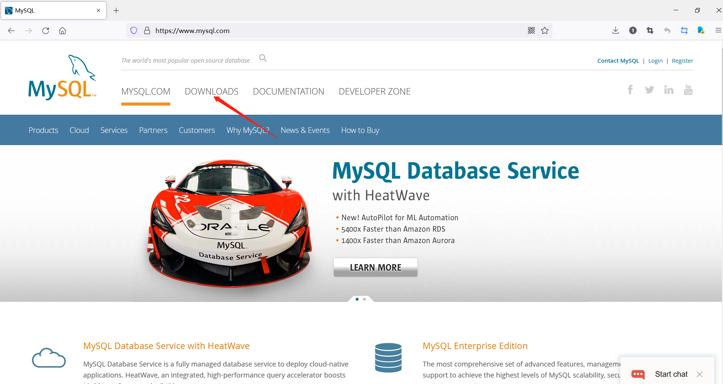
Task: Open the Why MySQL? menu
Action: [248, 130]
